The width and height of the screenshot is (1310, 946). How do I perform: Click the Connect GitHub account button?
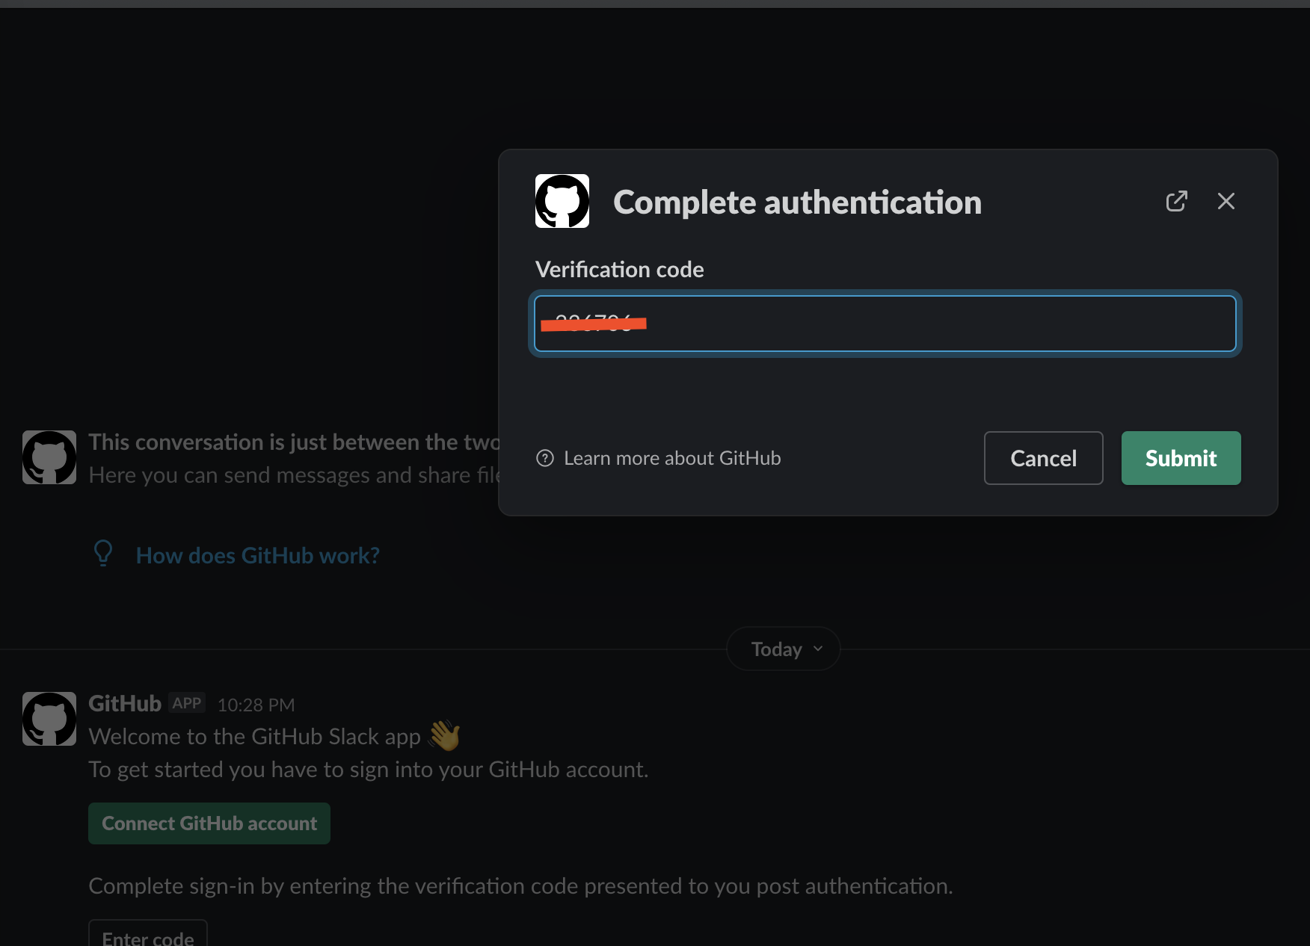[x=209, y=823]
